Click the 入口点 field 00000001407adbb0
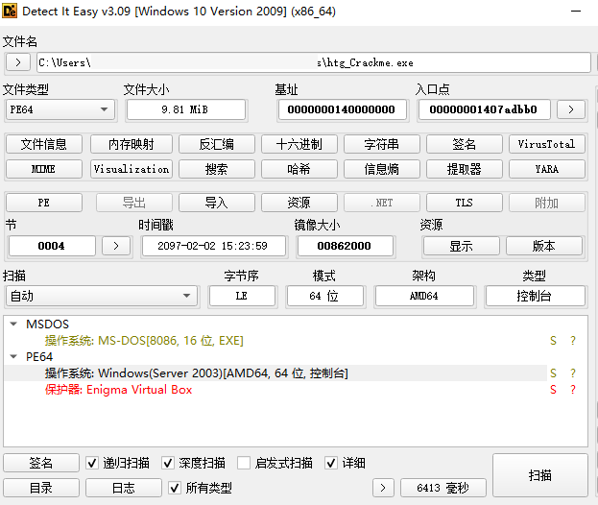Screen dimensions: 598x505 [x=484, y=109]
